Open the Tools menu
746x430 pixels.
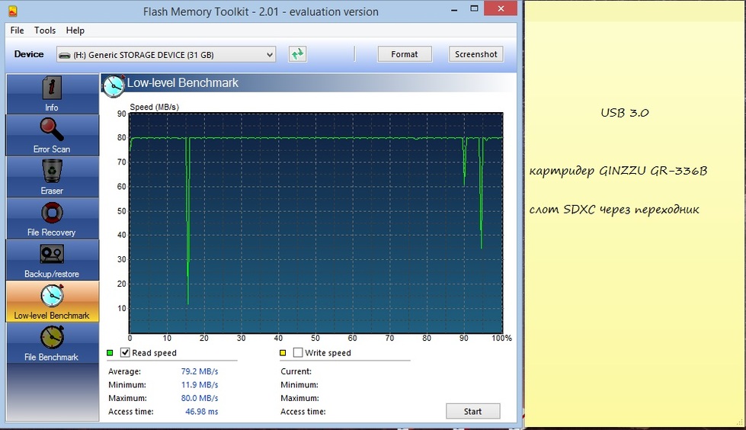[x=45, y=30]
